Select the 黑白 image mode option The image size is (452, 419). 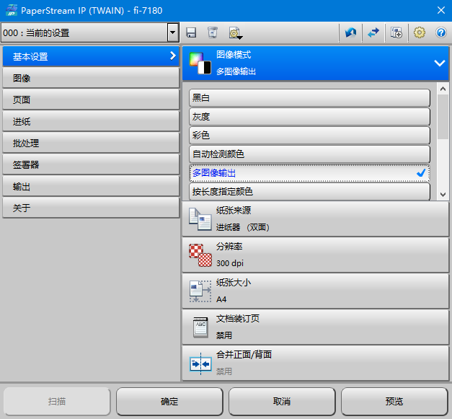pos(309,98)
